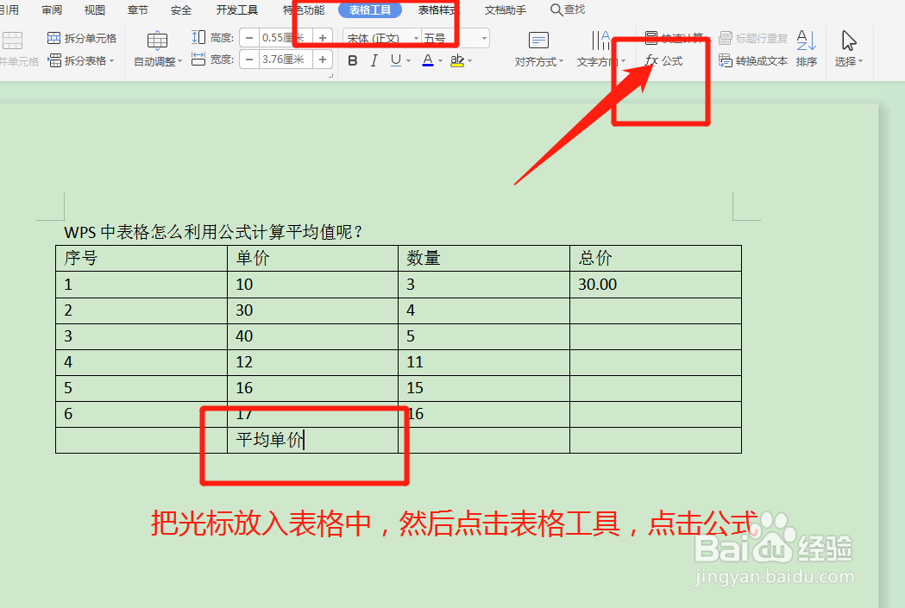This screenshot has height=608, width=905.
Task: Click the fx Formula (公式) button
Action: [x=663, y=60]
